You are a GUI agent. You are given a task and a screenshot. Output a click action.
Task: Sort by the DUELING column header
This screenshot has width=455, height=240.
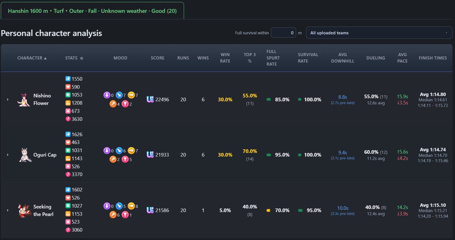coord(376,58)
